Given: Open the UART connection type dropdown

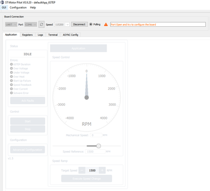Looking at the screenshot, I should [11, 25].
